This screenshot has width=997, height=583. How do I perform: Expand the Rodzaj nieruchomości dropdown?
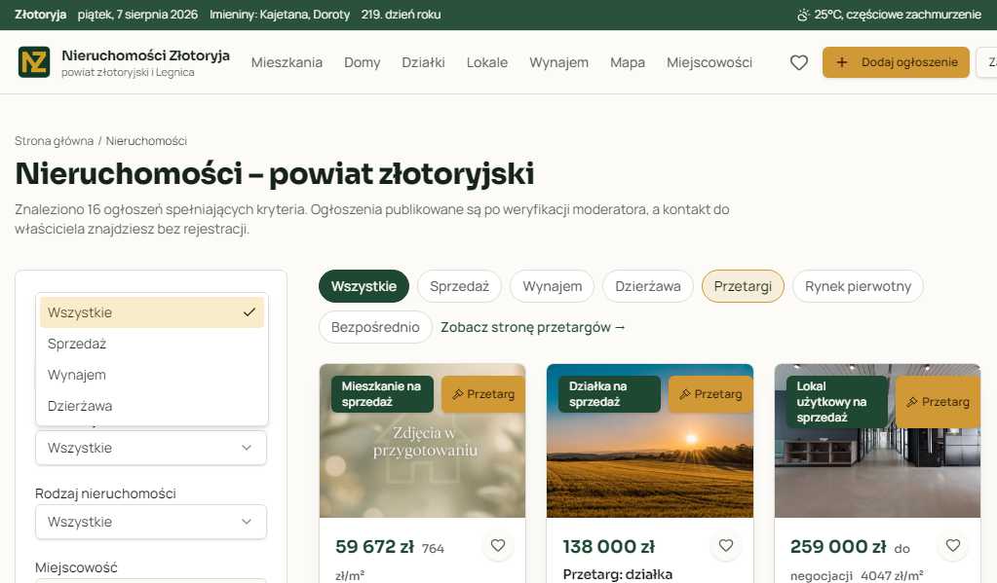tap(151, 522)
